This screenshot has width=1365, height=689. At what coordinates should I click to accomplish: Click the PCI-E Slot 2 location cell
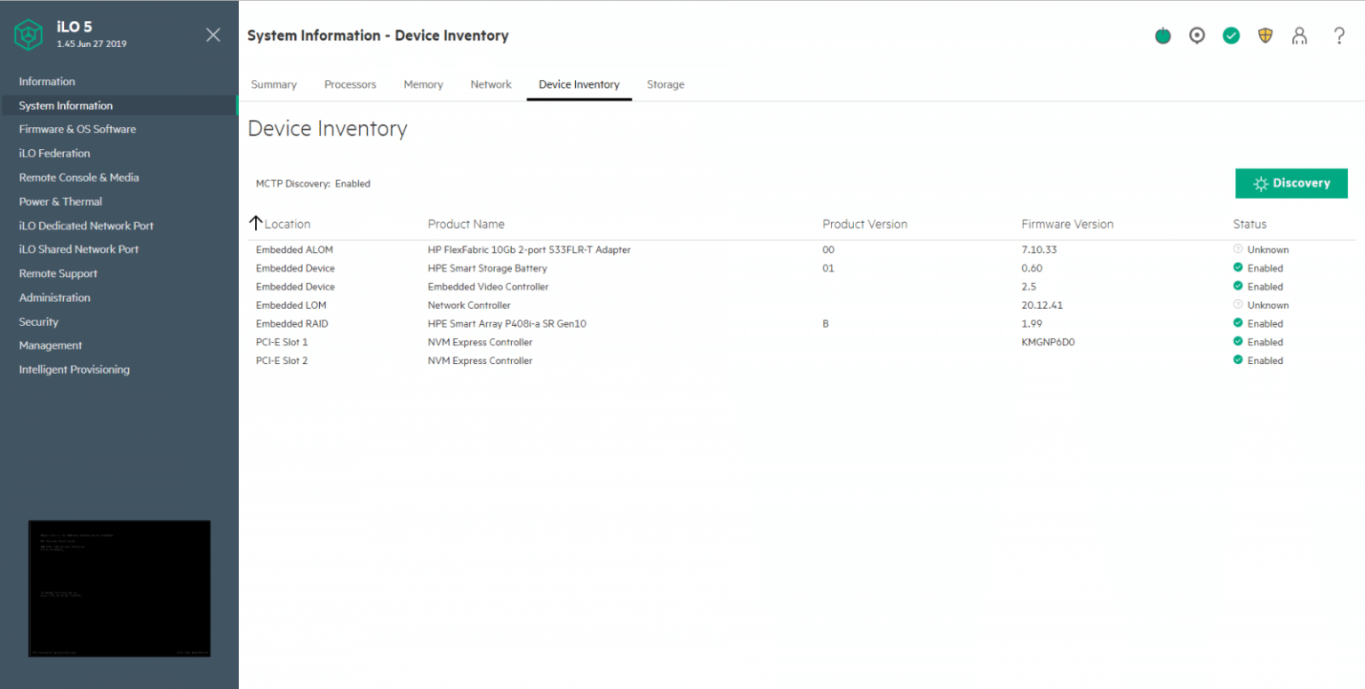pos(282,360)
